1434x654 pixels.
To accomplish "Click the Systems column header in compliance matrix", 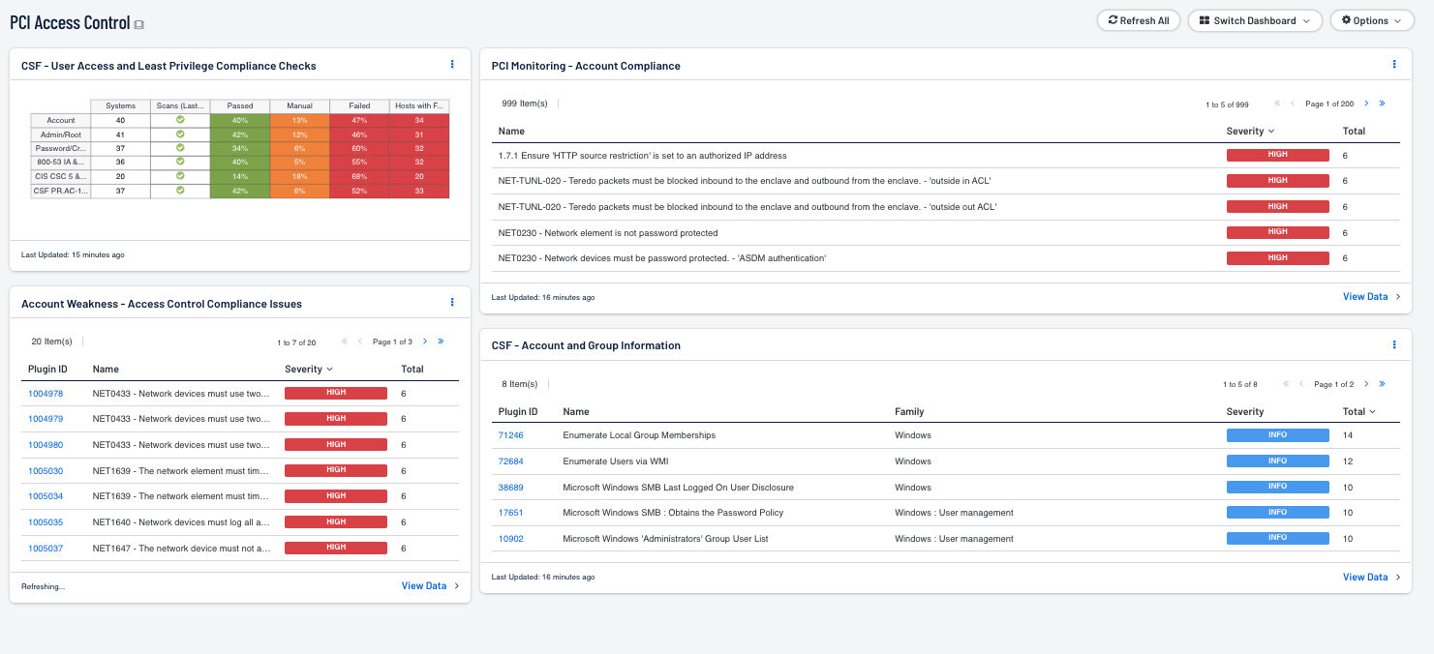I will 121,105.
